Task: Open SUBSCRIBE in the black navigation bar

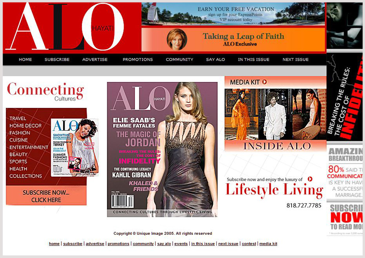Action: [57, 59]
